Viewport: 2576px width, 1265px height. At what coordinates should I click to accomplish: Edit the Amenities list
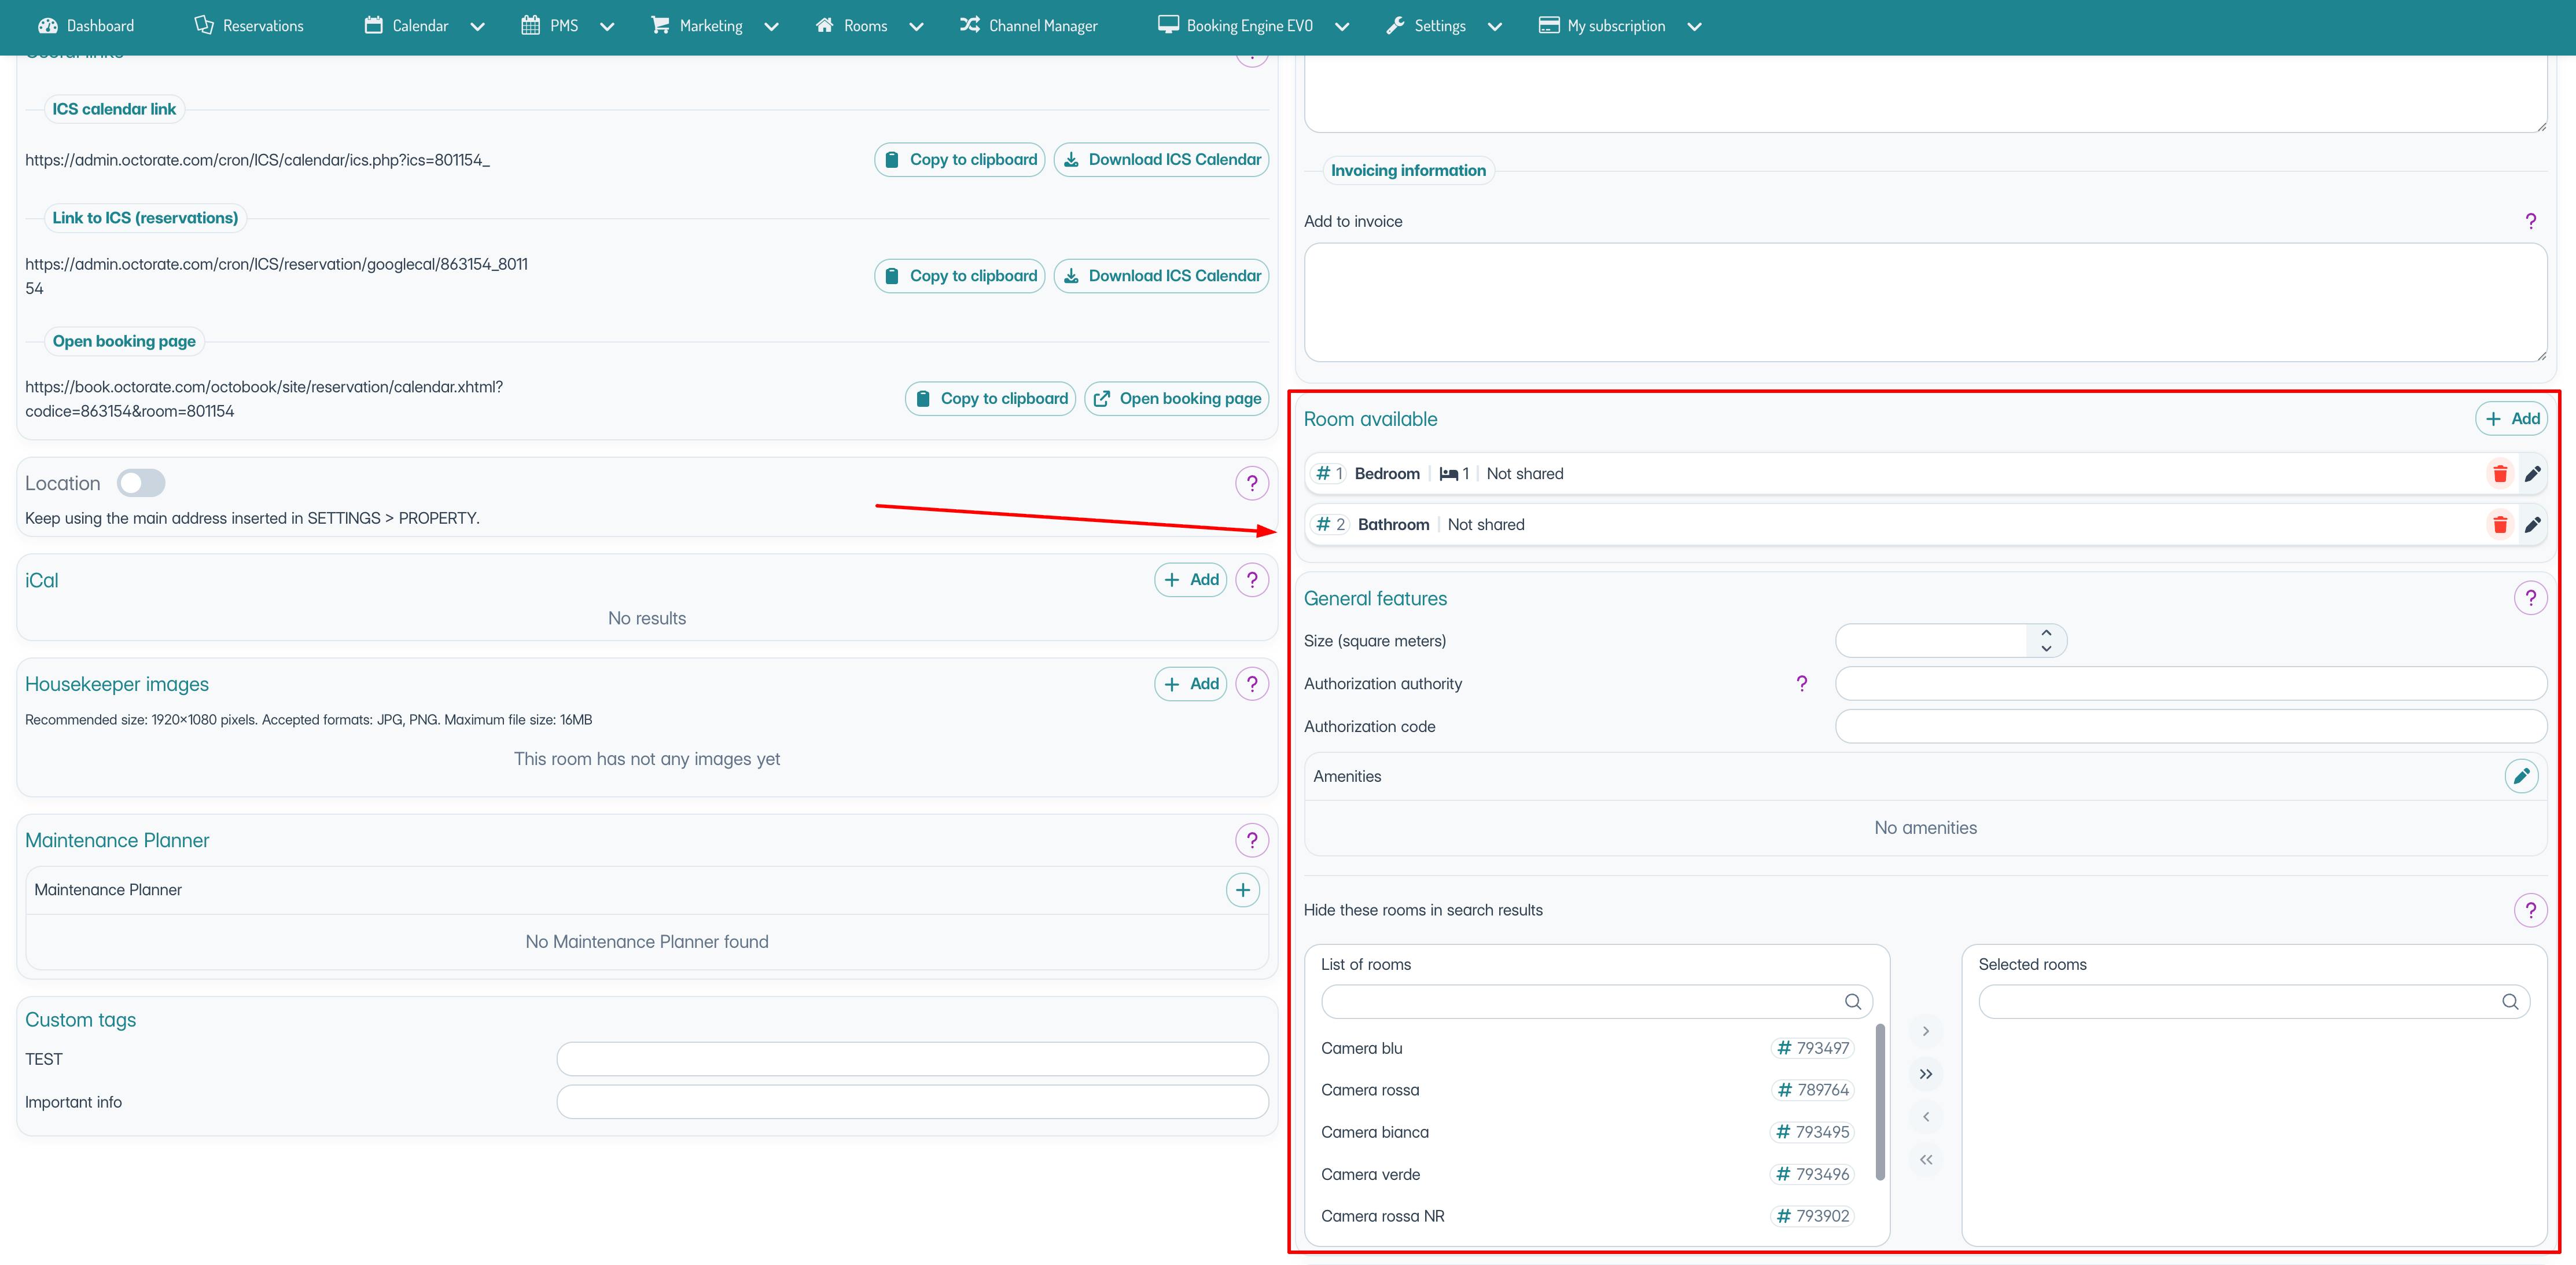click(x=2521, y=776)
